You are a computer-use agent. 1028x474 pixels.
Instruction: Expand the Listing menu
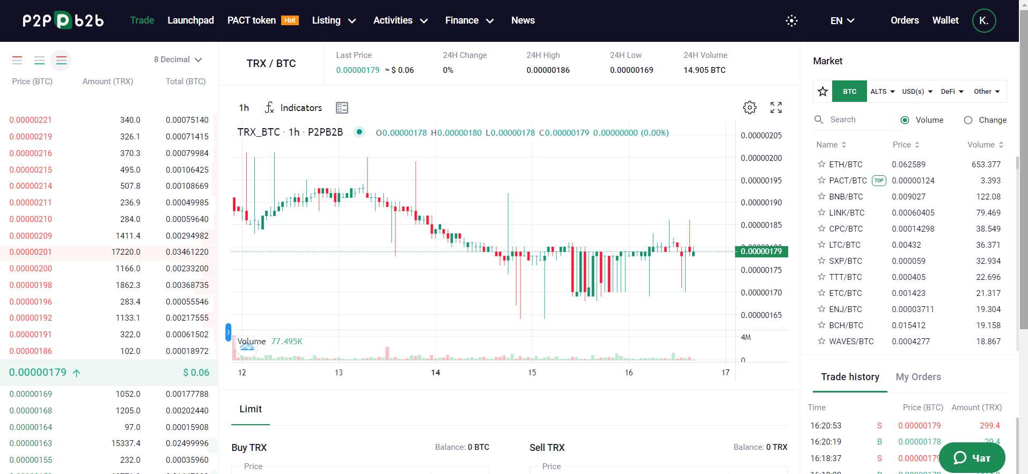(x=334, y=20)
